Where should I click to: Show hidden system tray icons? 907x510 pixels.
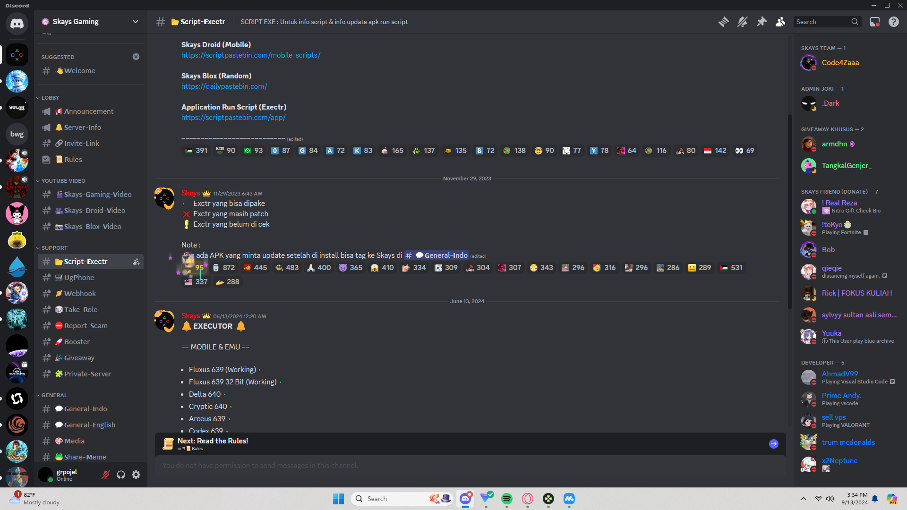click(803, 499)
